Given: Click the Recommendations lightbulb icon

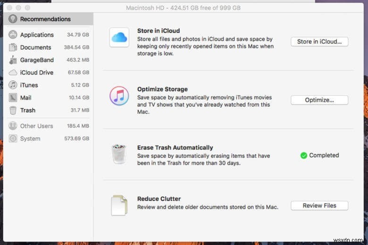Looking at the screenshot, I should point(13,19).
